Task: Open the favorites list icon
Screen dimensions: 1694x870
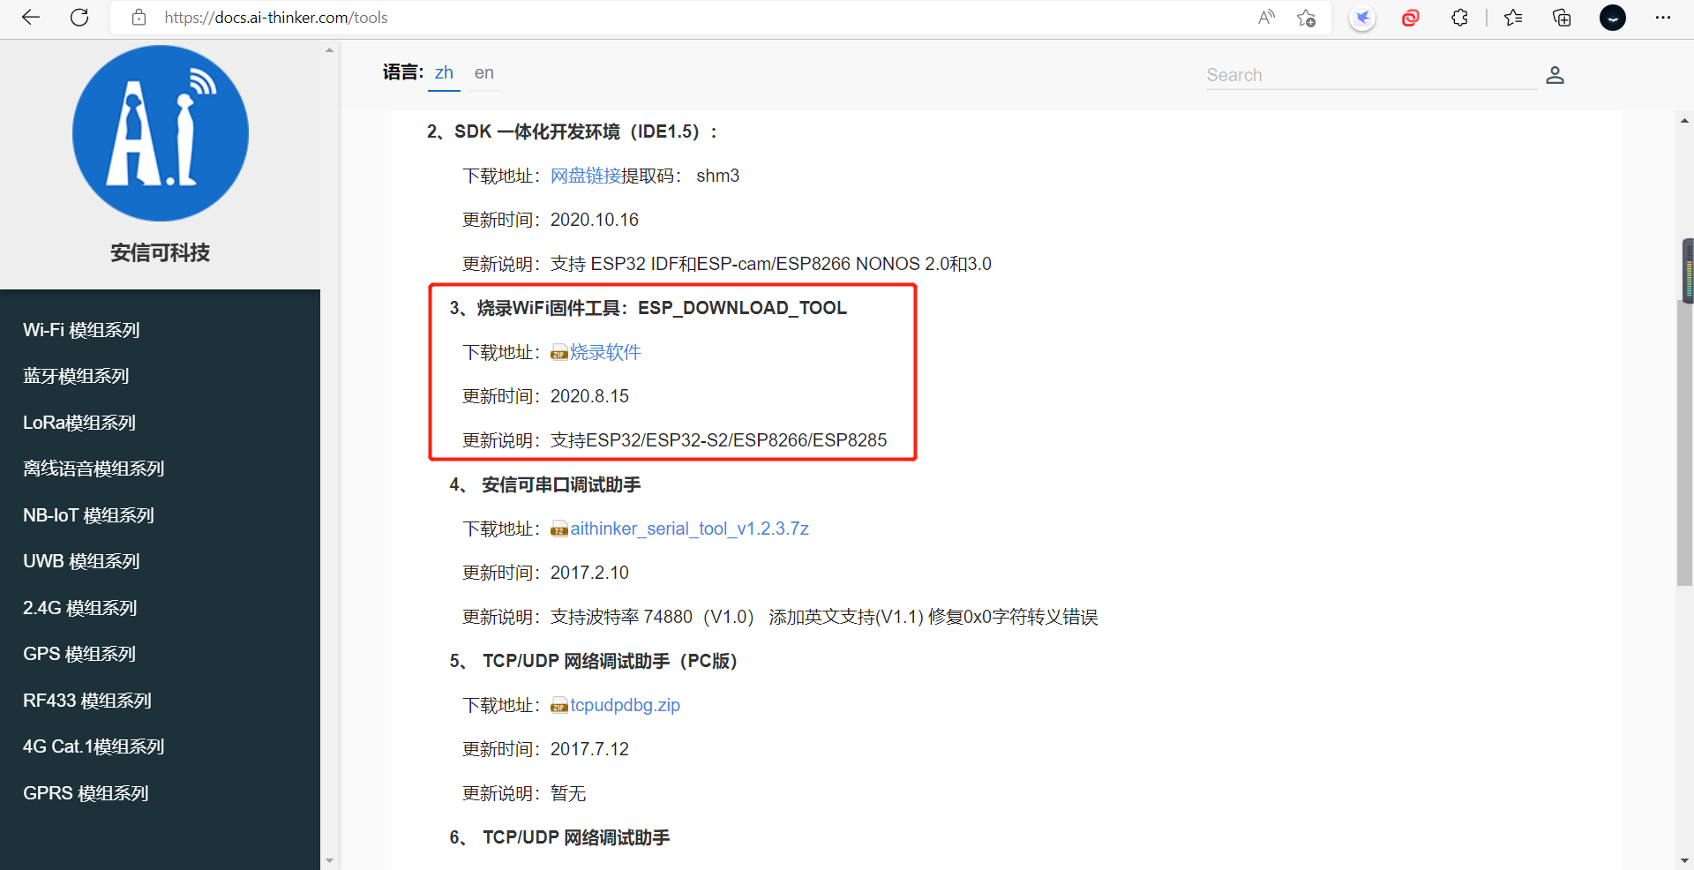Action: coord(1513,18)
